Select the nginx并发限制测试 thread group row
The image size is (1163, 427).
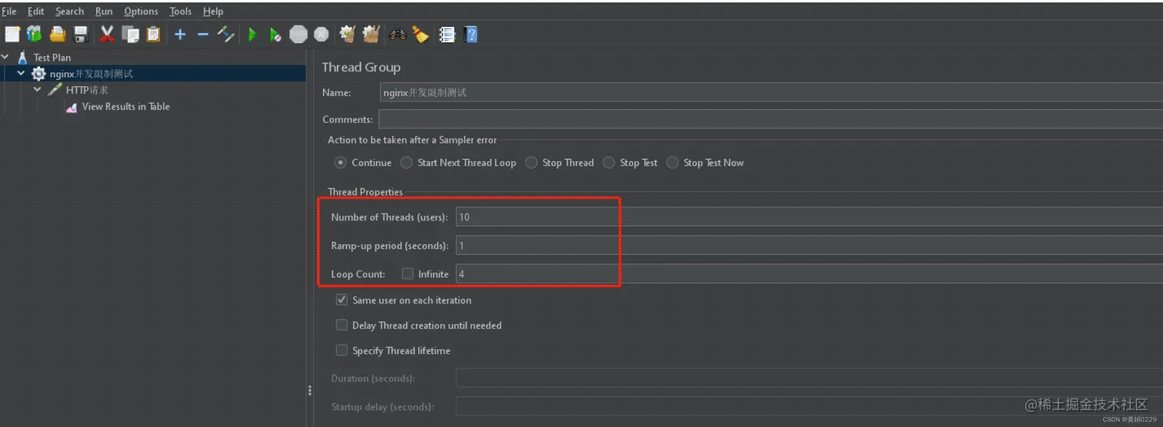coord(153,74)
